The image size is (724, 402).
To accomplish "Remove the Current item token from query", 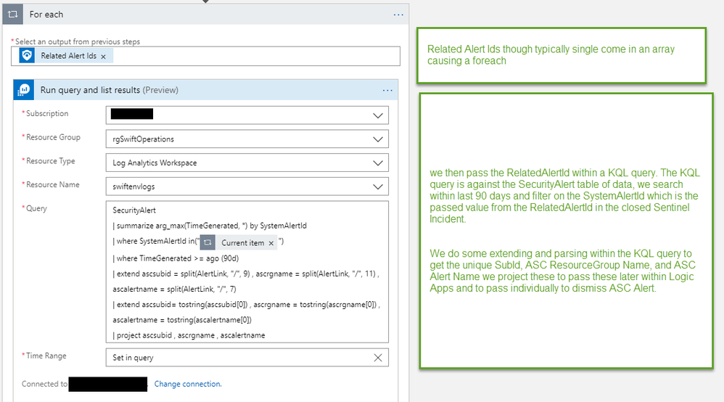I will click(x=271, y=243).
